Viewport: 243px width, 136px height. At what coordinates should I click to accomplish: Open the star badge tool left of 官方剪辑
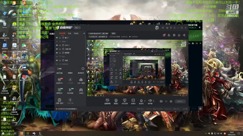tap(59, 91)
